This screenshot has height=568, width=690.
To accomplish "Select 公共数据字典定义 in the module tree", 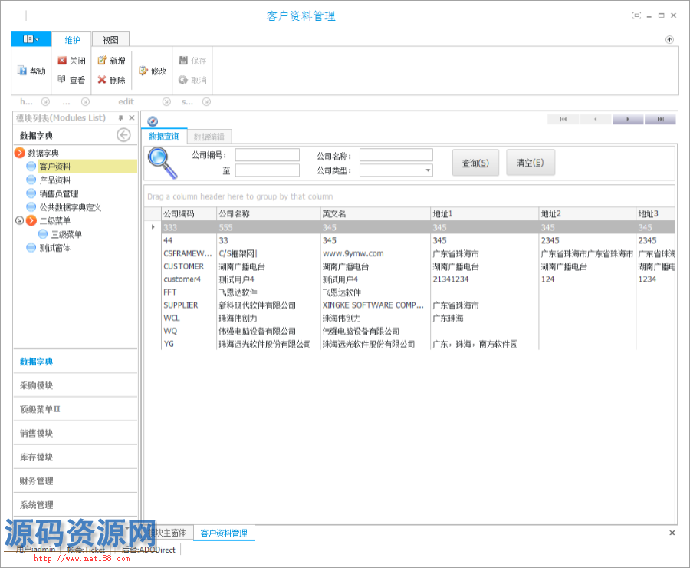I will [70, 207].
